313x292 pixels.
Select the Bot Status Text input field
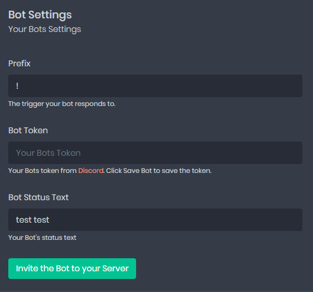coord(155,220)
